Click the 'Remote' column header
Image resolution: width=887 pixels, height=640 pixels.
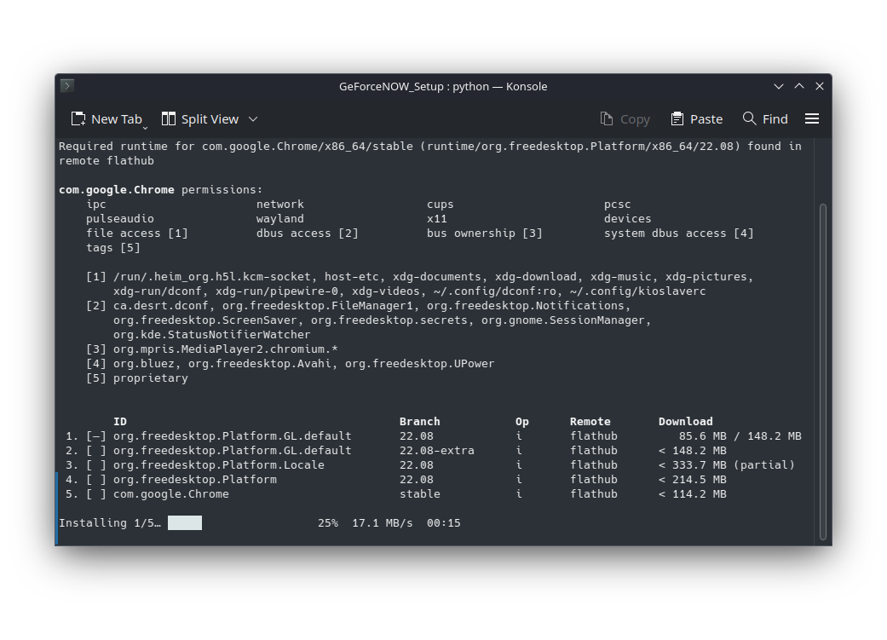(590, 422)
